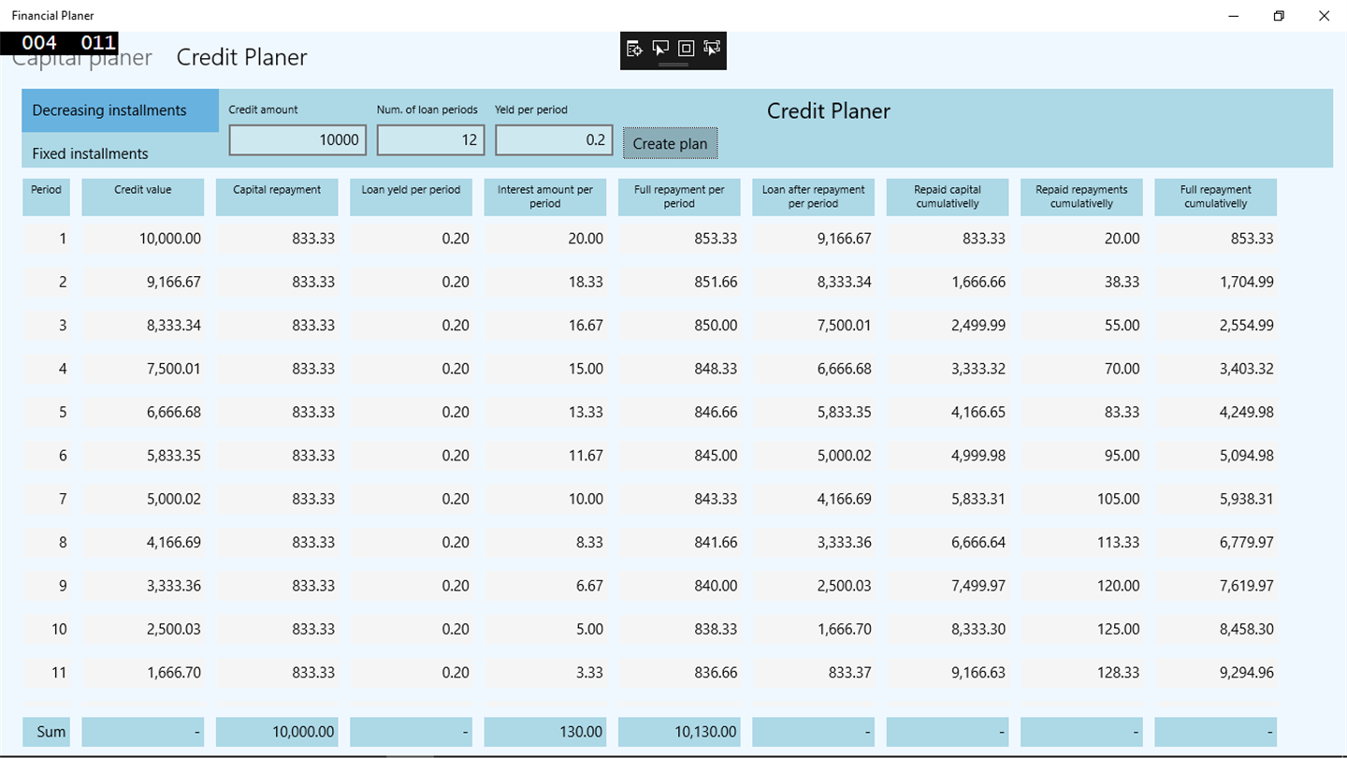Click Interest amount 3.33 in period 11
Screen dimensions: 1347x758
coord(545,672)
